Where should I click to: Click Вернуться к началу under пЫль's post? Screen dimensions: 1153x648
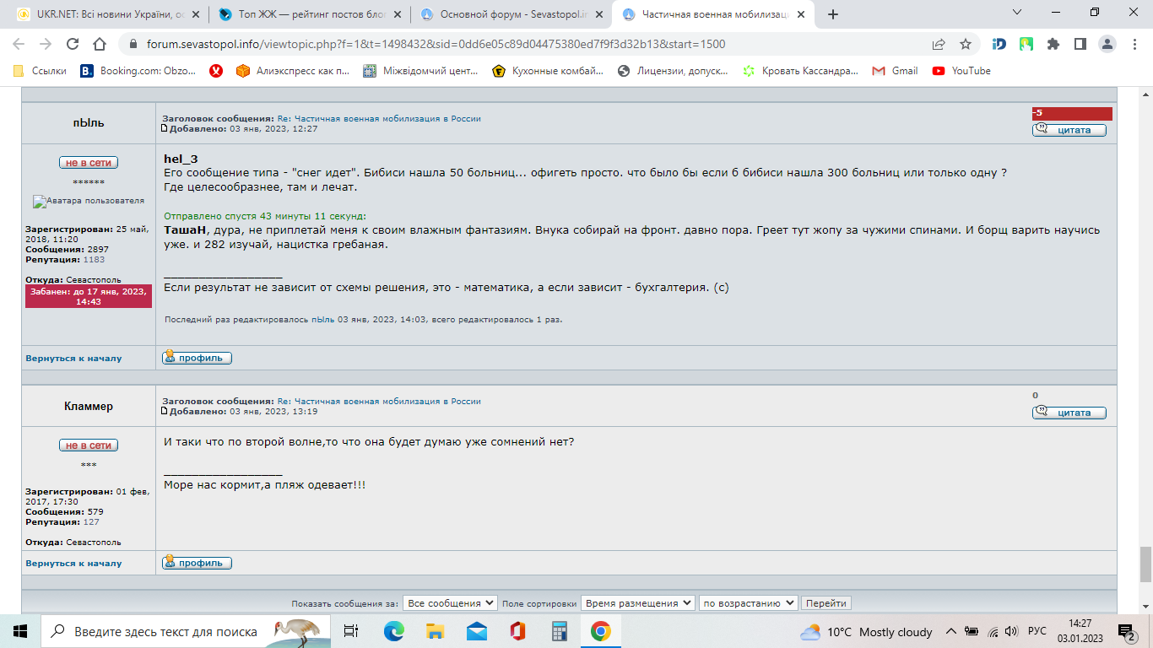pos(73,359)
